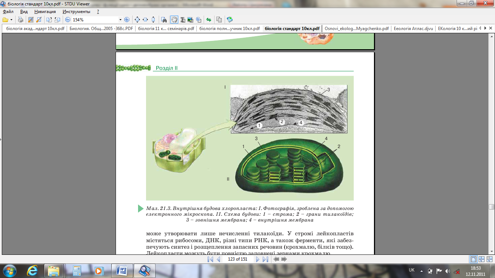This screenshot has width=495, height=278.
Task: Zoom in using the plus icon
Action: point(127,20)
